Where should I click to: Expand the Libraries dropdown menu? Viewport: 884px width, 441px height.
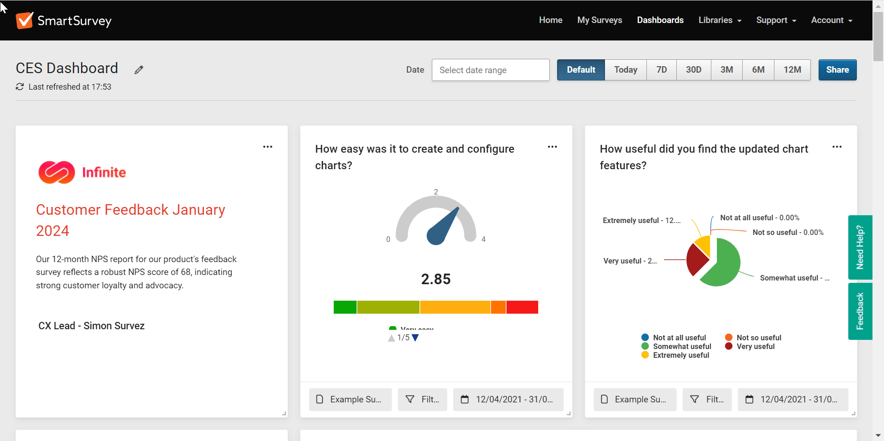click(x=720, y=20)
